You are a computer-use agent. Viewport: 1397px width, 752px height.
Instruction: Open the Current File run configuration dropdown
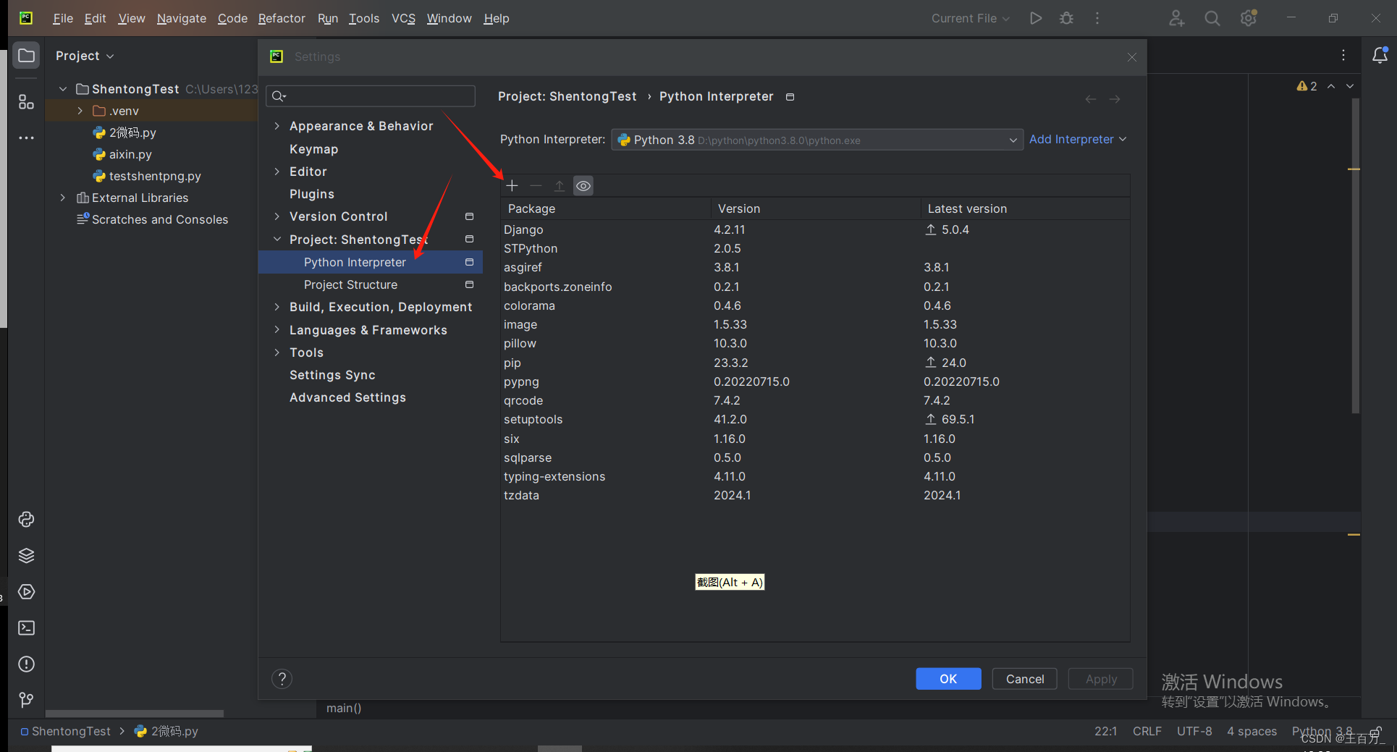(970, 18)
